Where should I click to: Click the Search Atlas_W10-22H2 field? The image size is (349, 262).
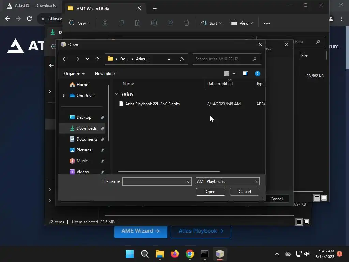[x=227, y=59]
